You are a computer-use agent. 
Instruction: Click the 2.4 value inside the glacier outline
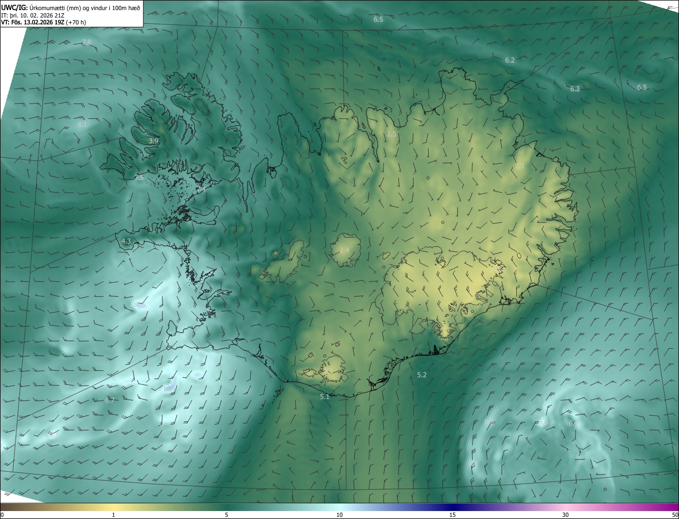344,250
